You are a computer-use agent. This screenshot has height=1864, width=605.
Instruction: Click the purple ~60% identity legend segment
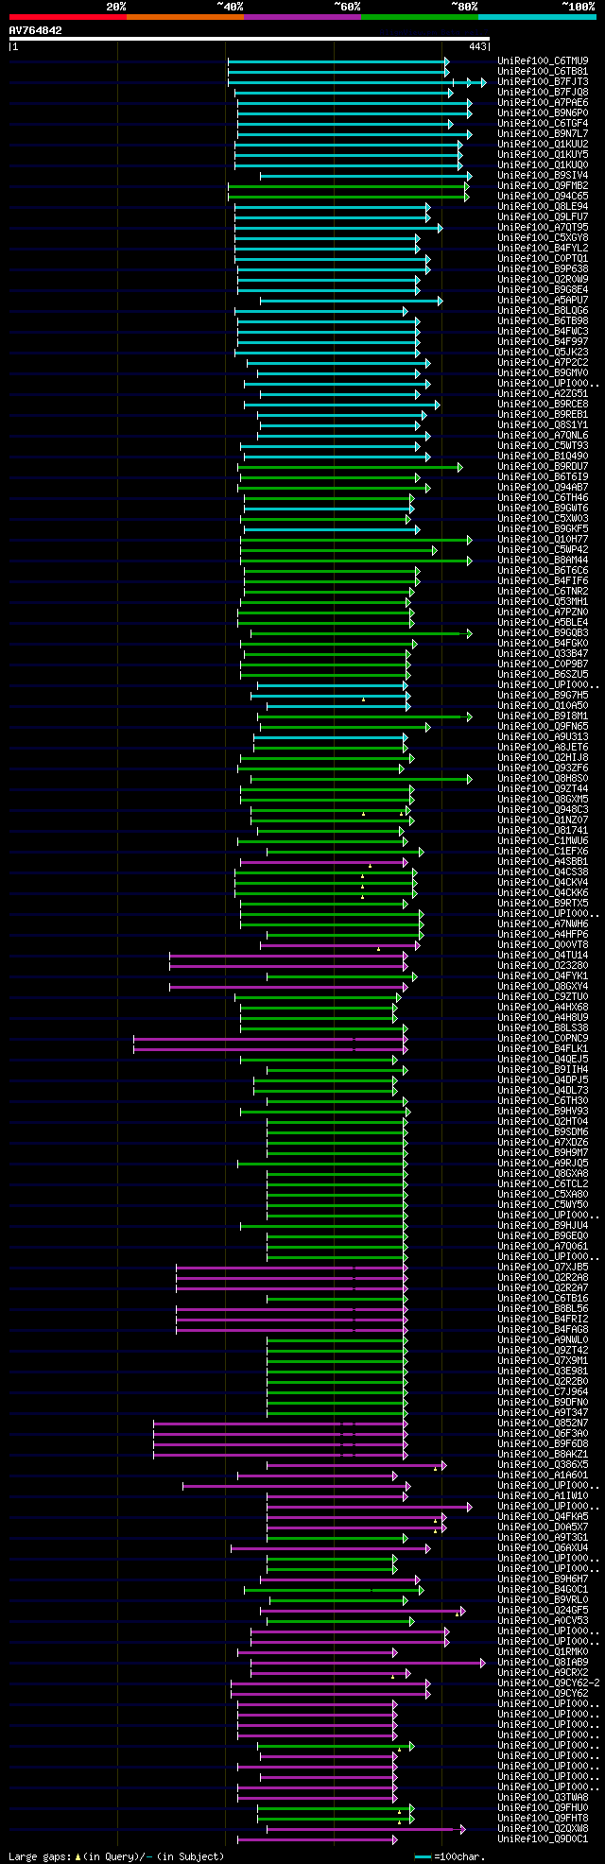pyautogui.click(x=302, y=17)
